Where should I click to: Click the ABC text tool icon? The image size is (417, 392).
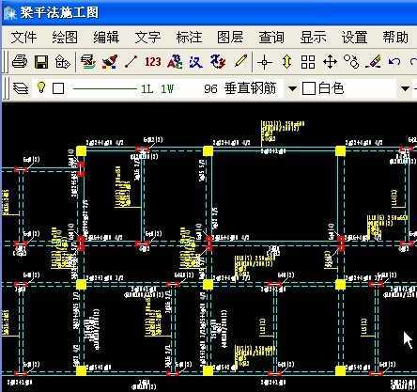pos(175,61)
